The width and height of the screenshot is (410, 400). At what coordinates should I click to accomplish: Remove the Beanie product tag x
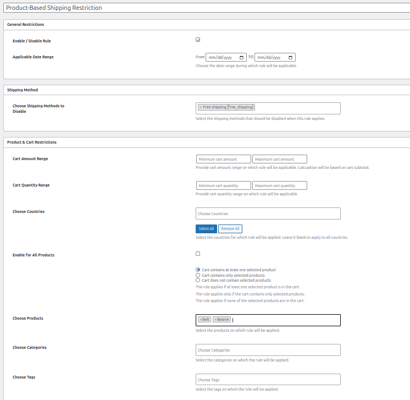coord(215,320)
